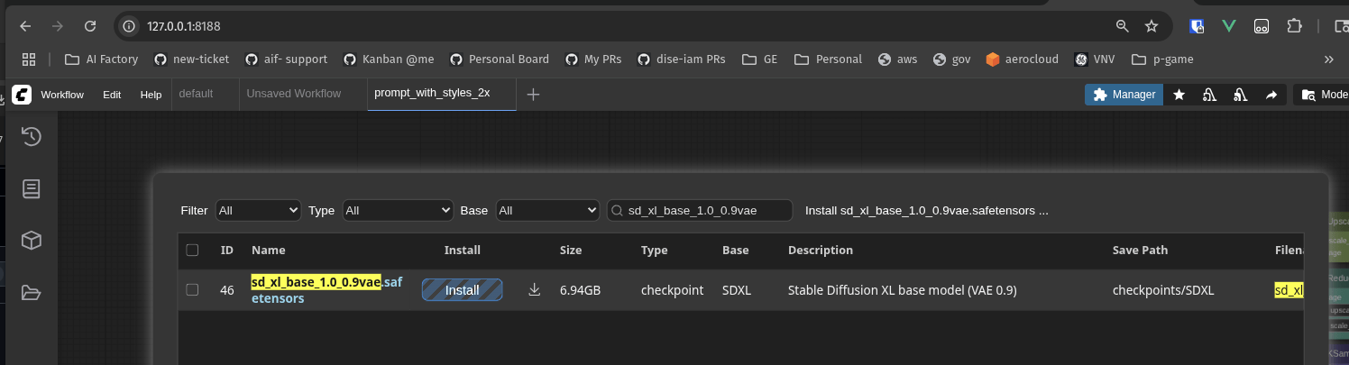Open the Workflow menu
Image resolution: width=1349 pixels, height=365 pixels.
(62, 95)
